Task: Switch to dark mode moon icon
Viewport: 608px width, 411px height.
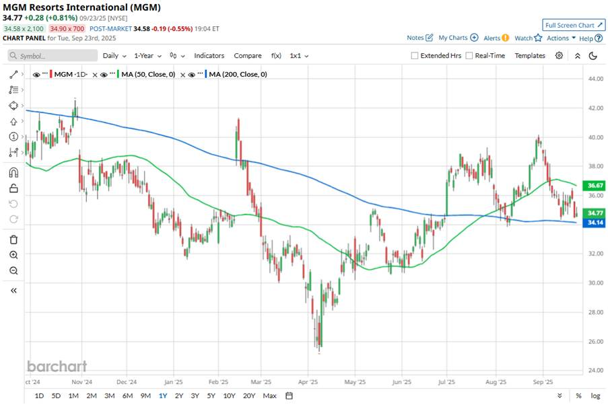Action: [593, 56]
